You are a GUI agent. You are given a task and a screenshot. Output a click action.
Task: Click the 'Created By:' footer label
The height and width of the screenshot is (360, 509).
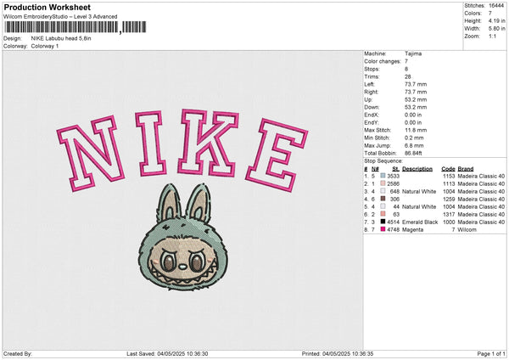pyautogui.click(x=18, y=353)
